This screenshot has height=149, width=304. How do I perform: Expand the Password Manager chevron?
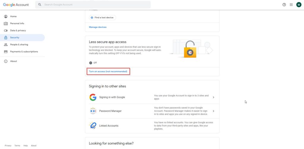[213, 111]
